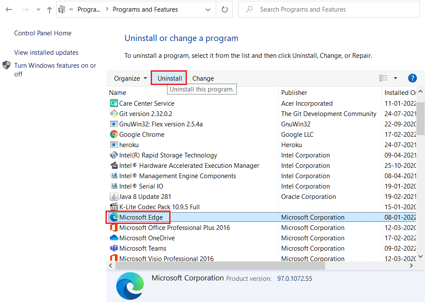
Task: Click Microsoft Visio Professional 2016 icon
Action: point(114,258)
